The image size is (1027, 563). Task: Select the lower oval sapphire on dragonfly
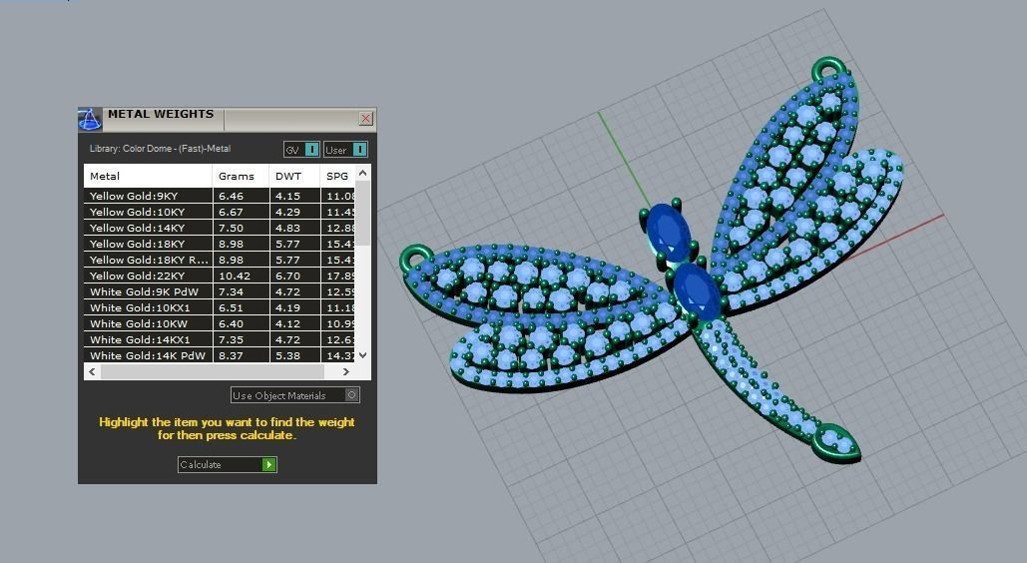[x=697, y=291]
